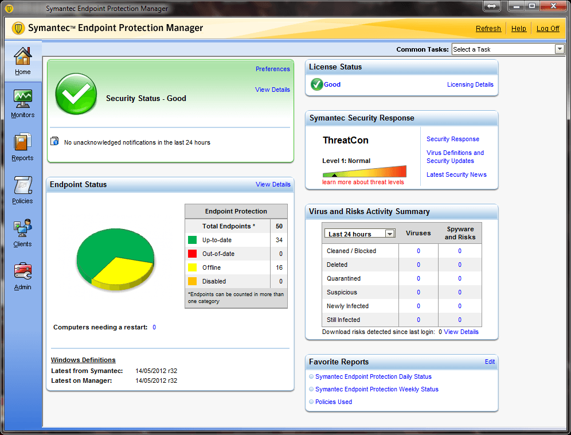Click the Windows Definitions heading

[x=83, y=360]
